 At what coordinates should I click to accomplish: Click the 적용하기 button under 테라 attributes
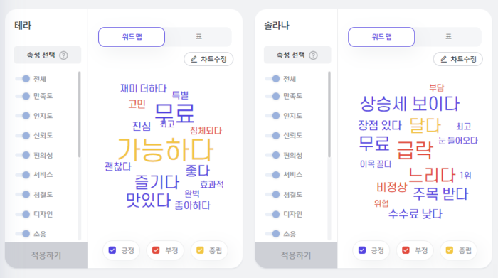click(x=46, y=255)
